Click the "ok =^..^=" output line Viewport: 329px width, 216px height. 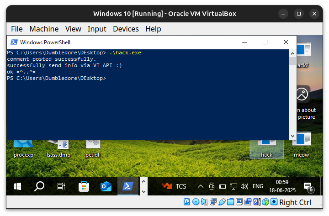tap(21, 72)
